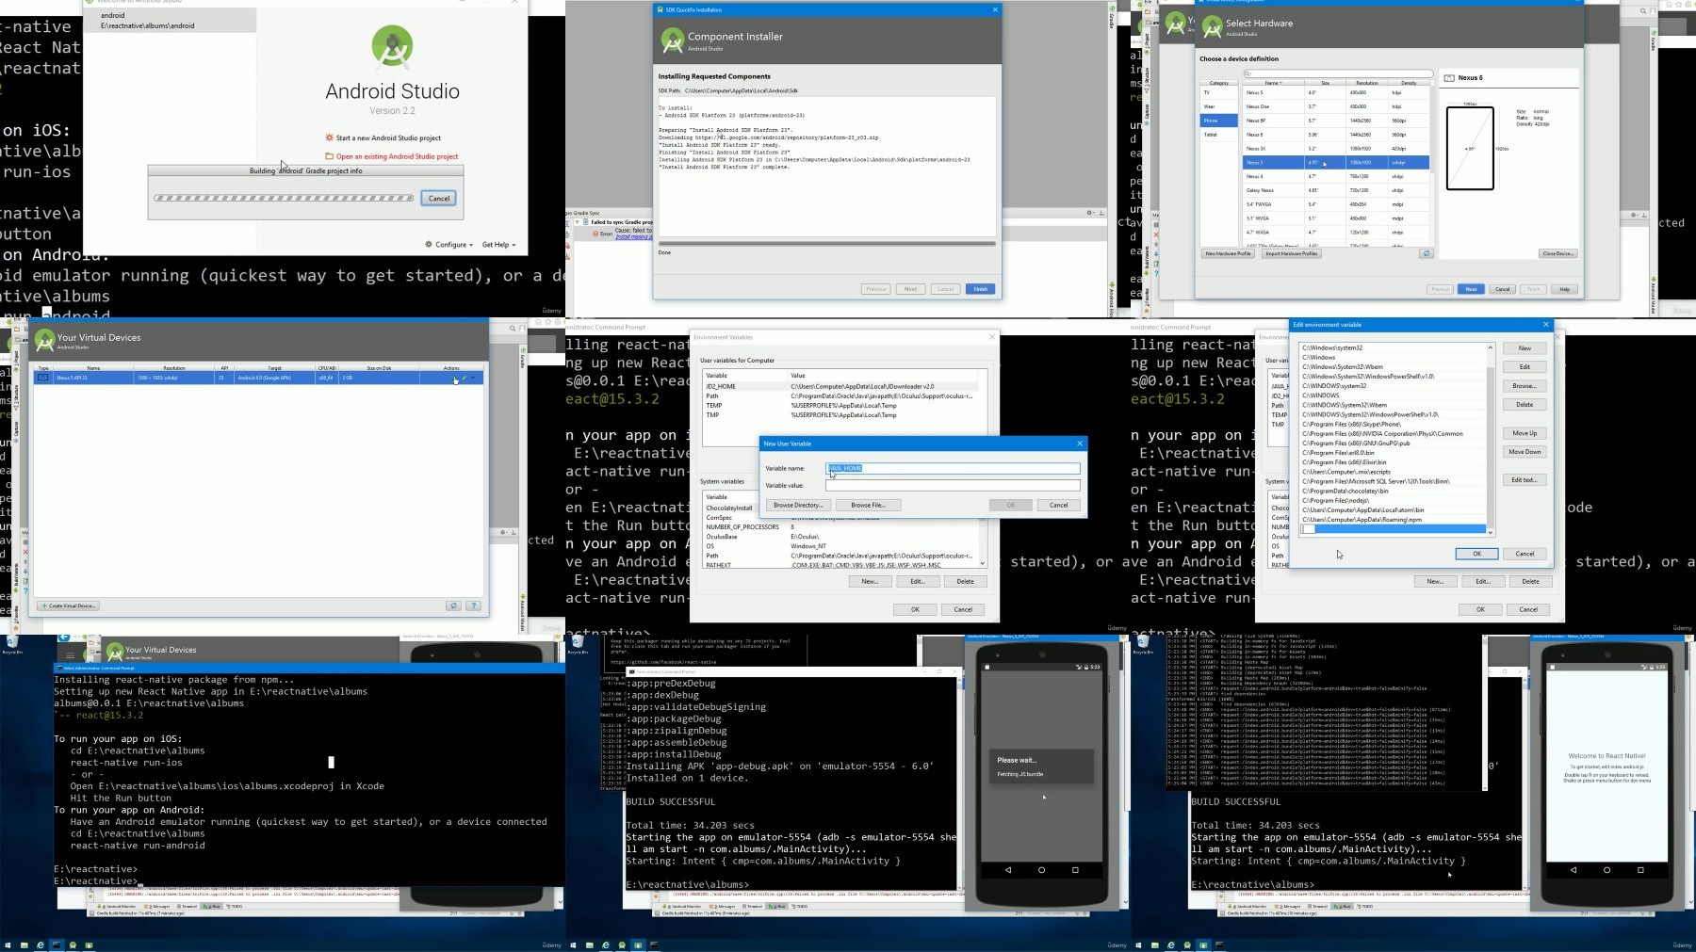
Task: Select the Galaxy Nexus row in the device table
Action: pyautogui.click(x=1335, y=190)
